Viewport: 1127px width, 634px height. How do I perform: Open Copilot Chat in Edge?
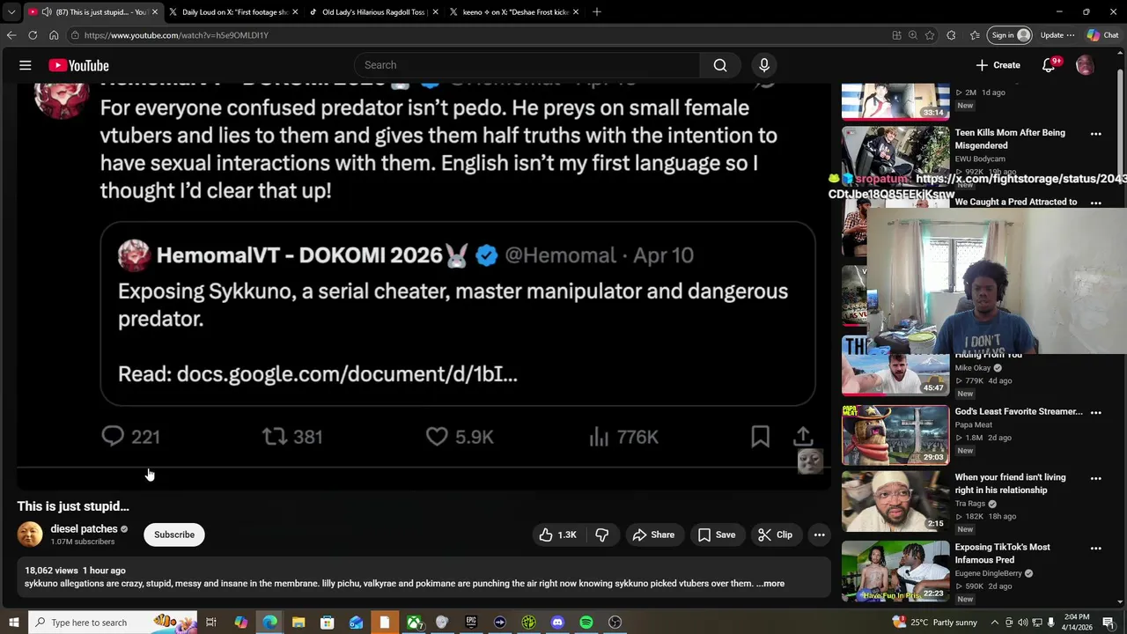coord(1102,35)
